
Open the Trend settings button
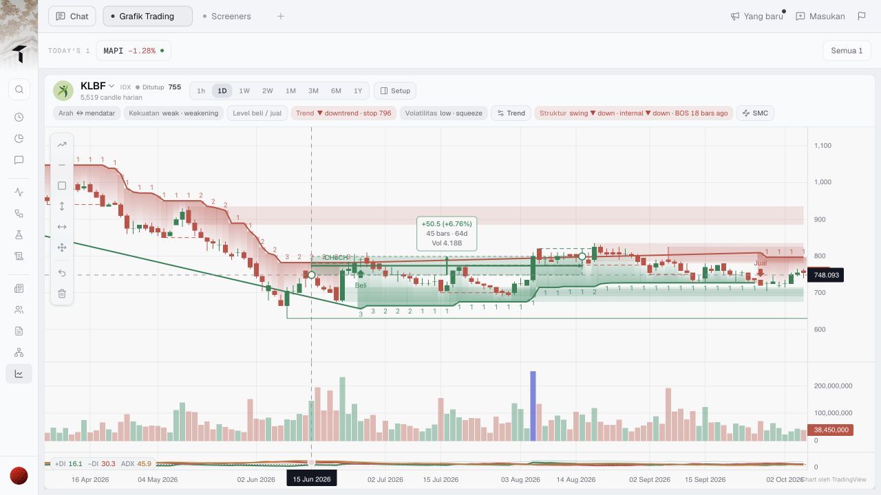point(511,113)
